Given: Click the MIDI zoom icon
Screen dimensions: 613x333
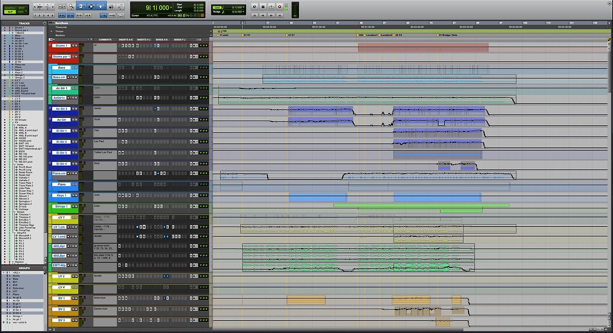Looking at the screenshot, I should tap(47, 7).
